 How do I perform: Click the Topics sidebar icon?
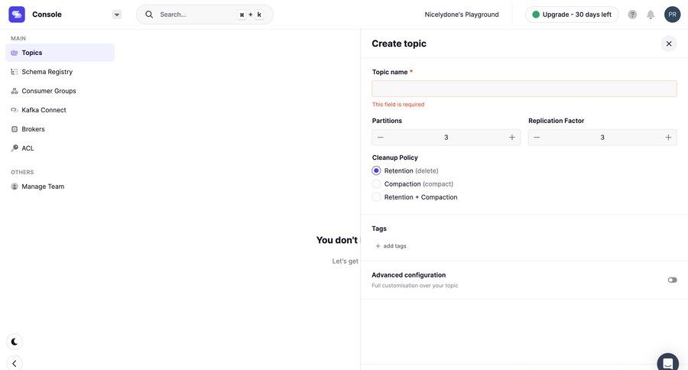(x=15, y=53)
